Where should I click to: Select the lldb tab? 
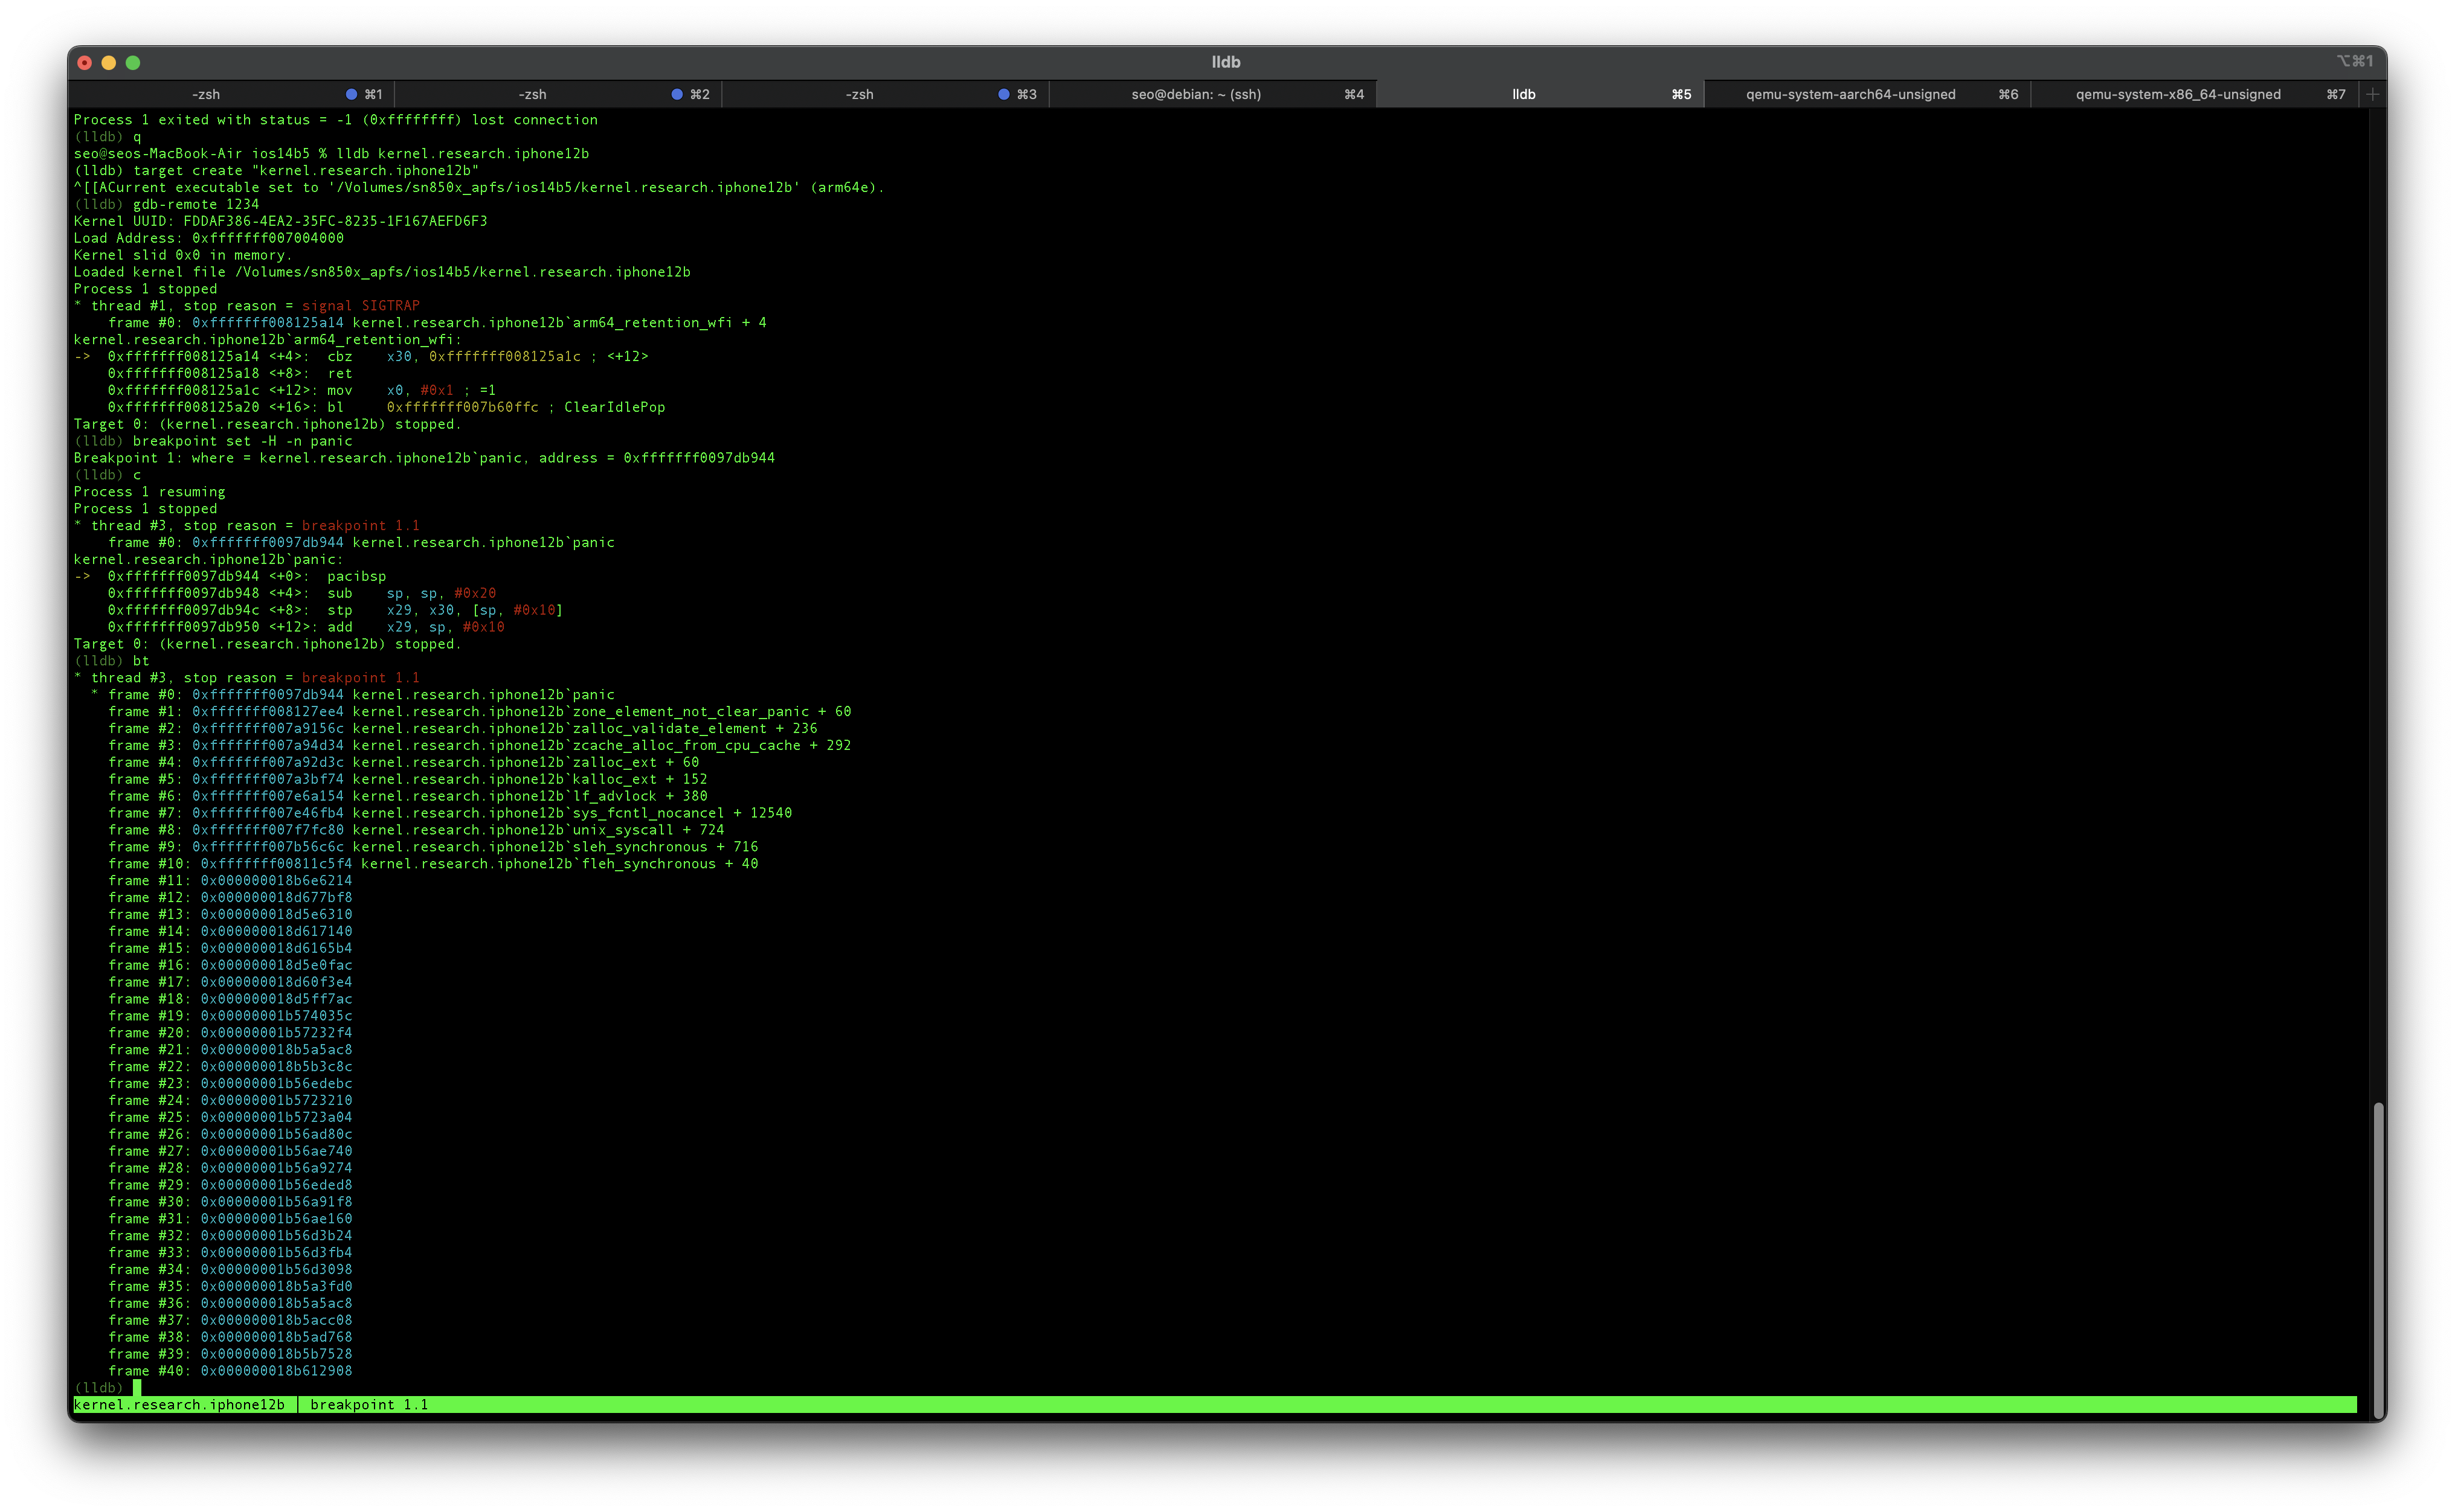point(1540,94)
